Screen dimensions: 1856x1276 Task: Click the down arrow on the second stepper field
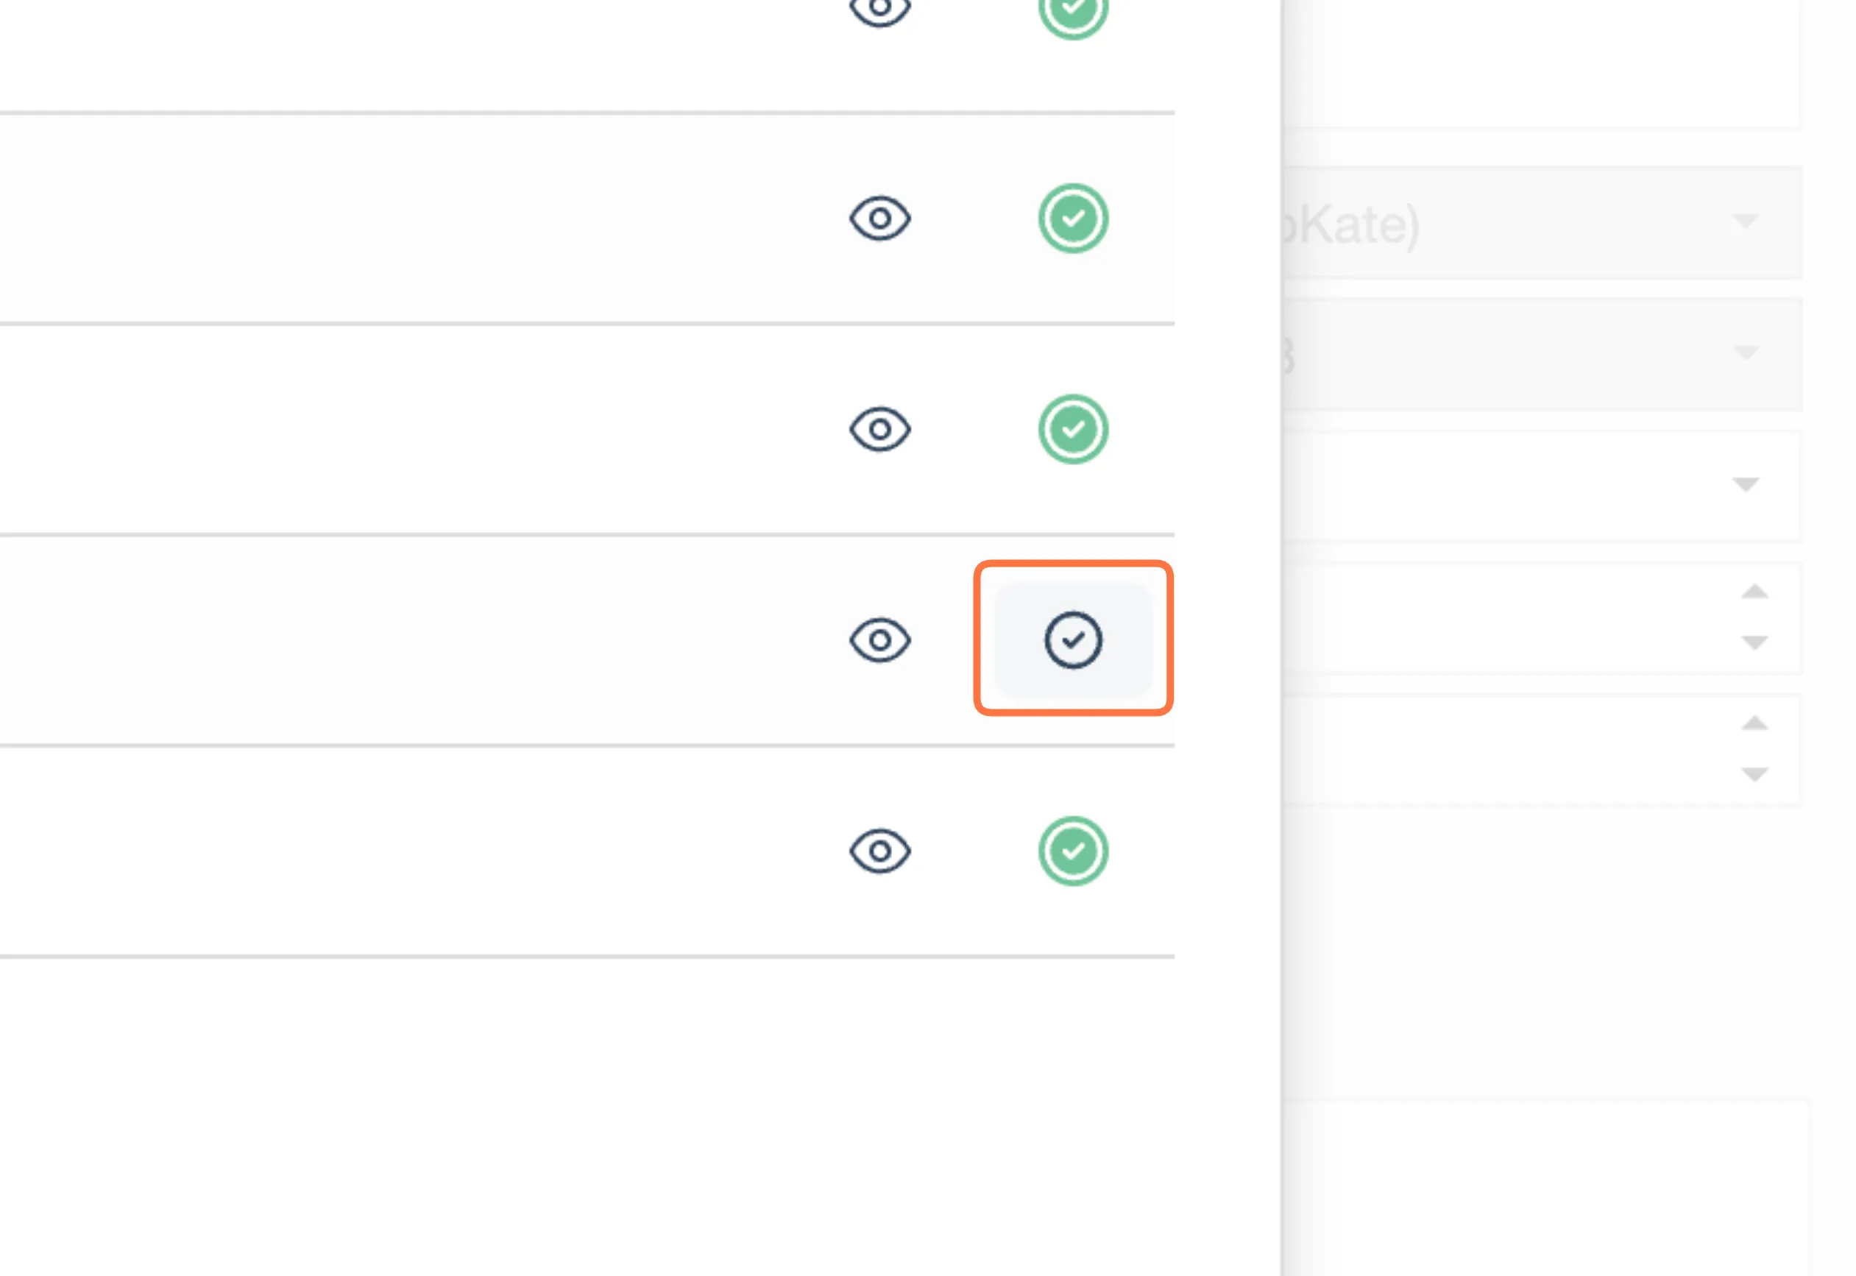tap(1754, 774)
